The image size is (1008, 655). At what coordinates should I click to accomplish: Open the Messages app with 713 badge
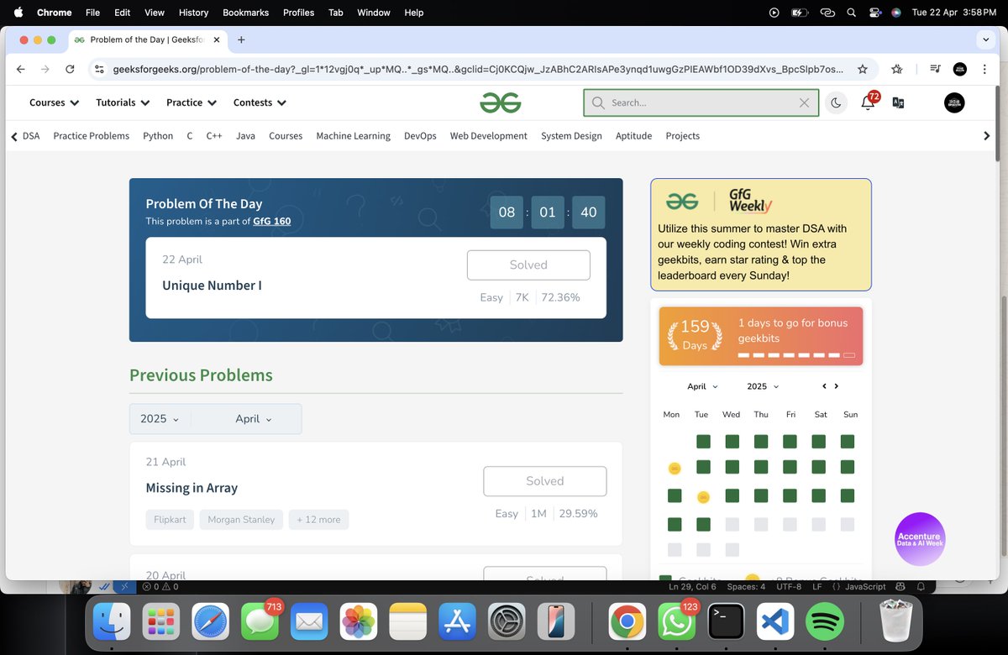(x=260, y=622)
